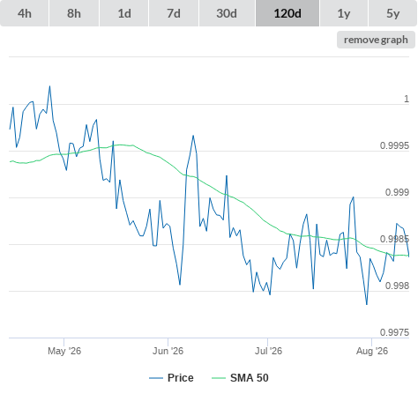Show the 30d price history
This screenshot has height=401, width=418.
(x=227, y=13)
